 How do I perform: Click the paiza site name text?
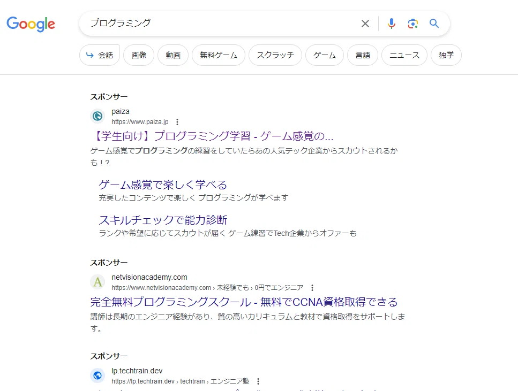[x=120, y=112]
